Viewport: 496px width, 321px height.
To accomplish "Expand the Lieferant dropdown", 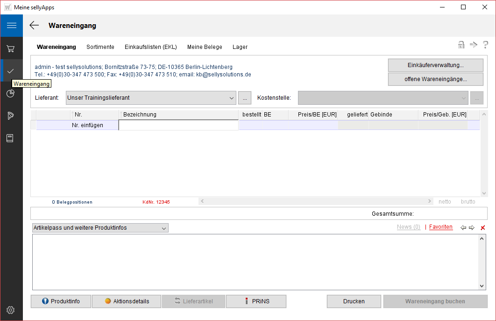I will coord(232,98).
